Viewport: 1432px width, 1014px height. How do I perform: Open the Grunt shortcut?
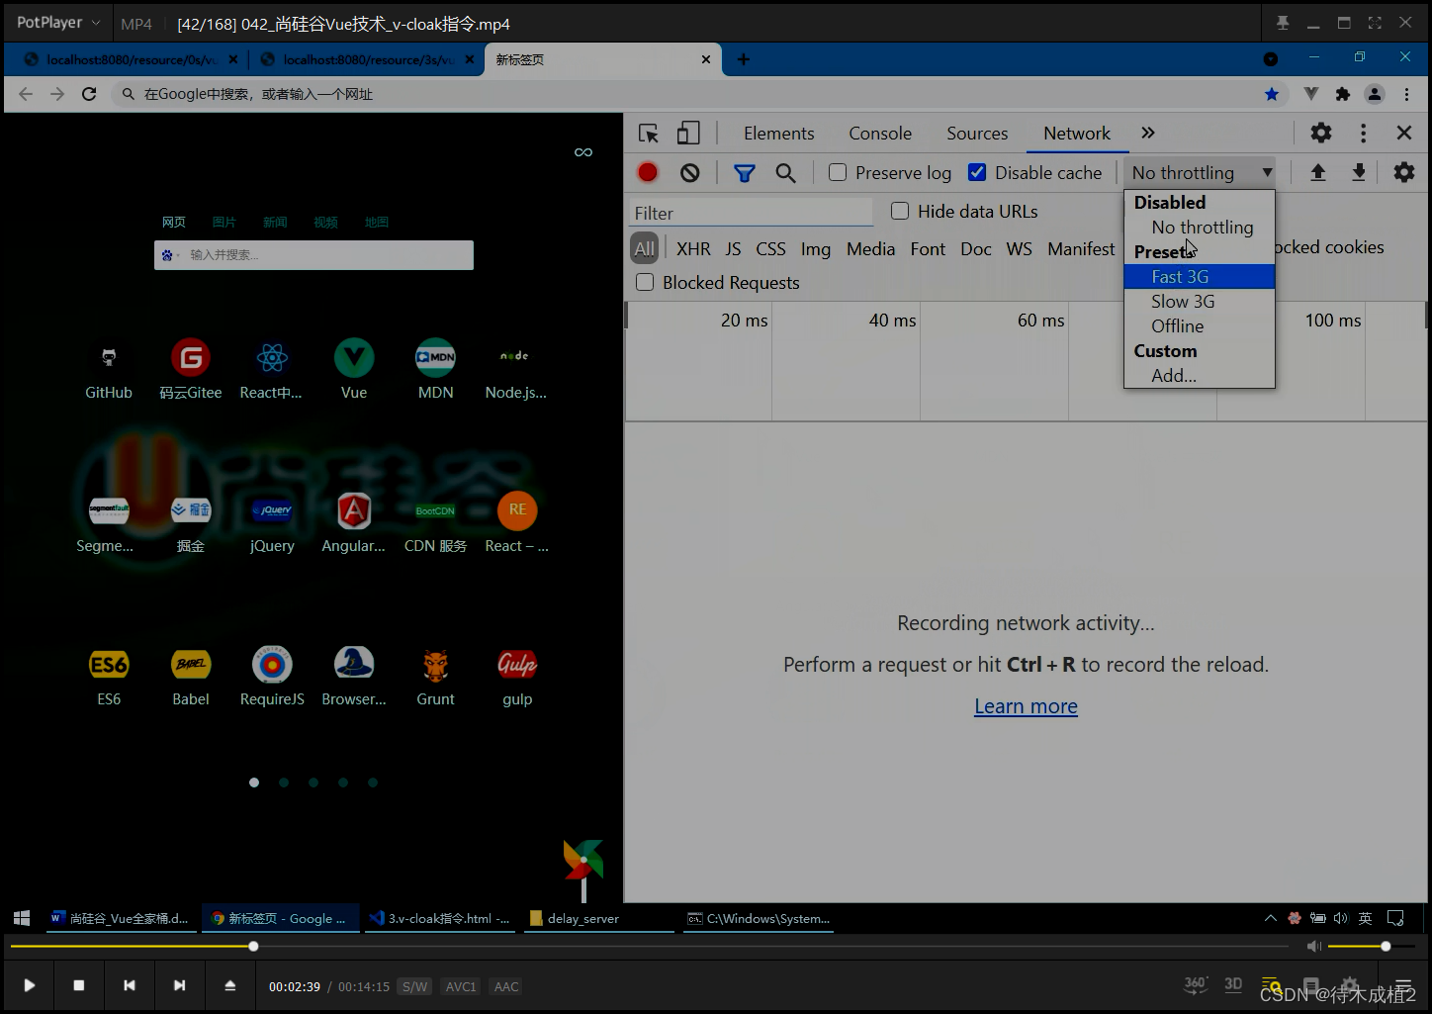[x=435, y=677]
